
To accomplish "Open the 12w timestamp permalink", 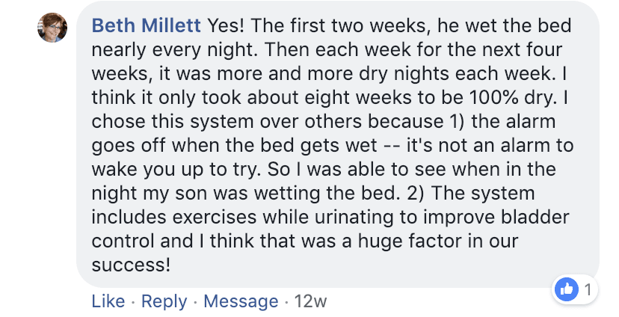I will tap(311, 301).
